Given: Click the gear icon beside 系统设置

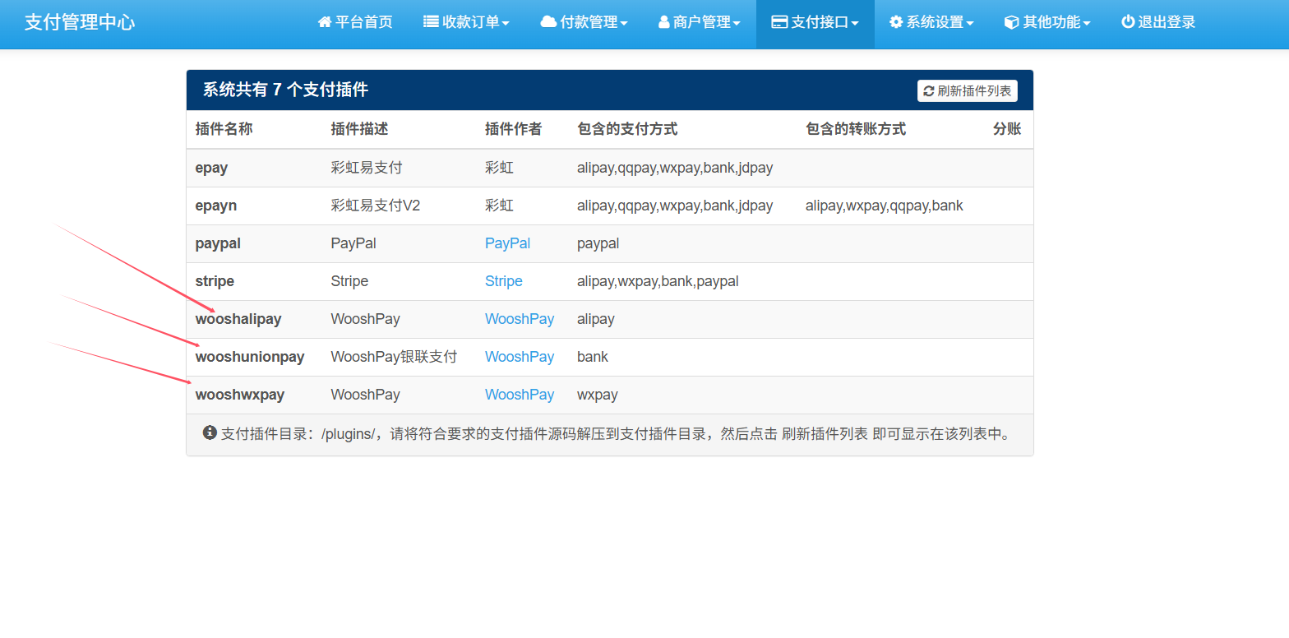Looking at the screenshot, I should pos(896,22).
